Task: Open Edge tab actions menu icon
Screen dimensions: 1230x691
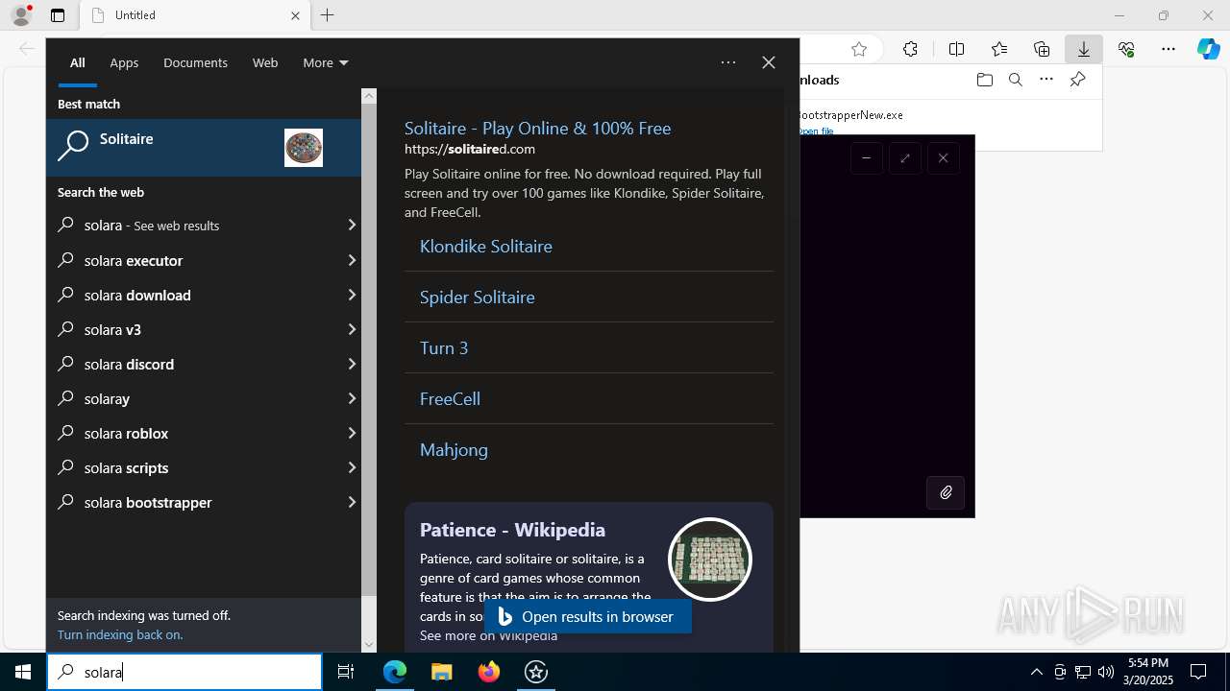Action: pos(58,15)
